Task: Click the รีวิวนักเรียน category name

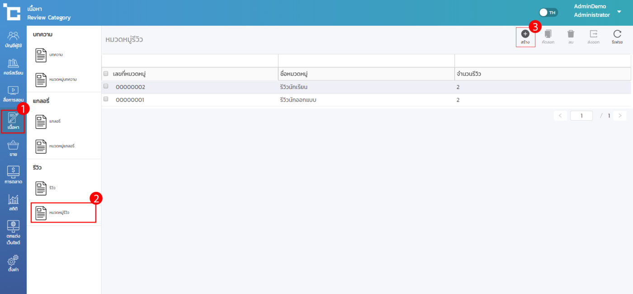Action: point(294,87)
